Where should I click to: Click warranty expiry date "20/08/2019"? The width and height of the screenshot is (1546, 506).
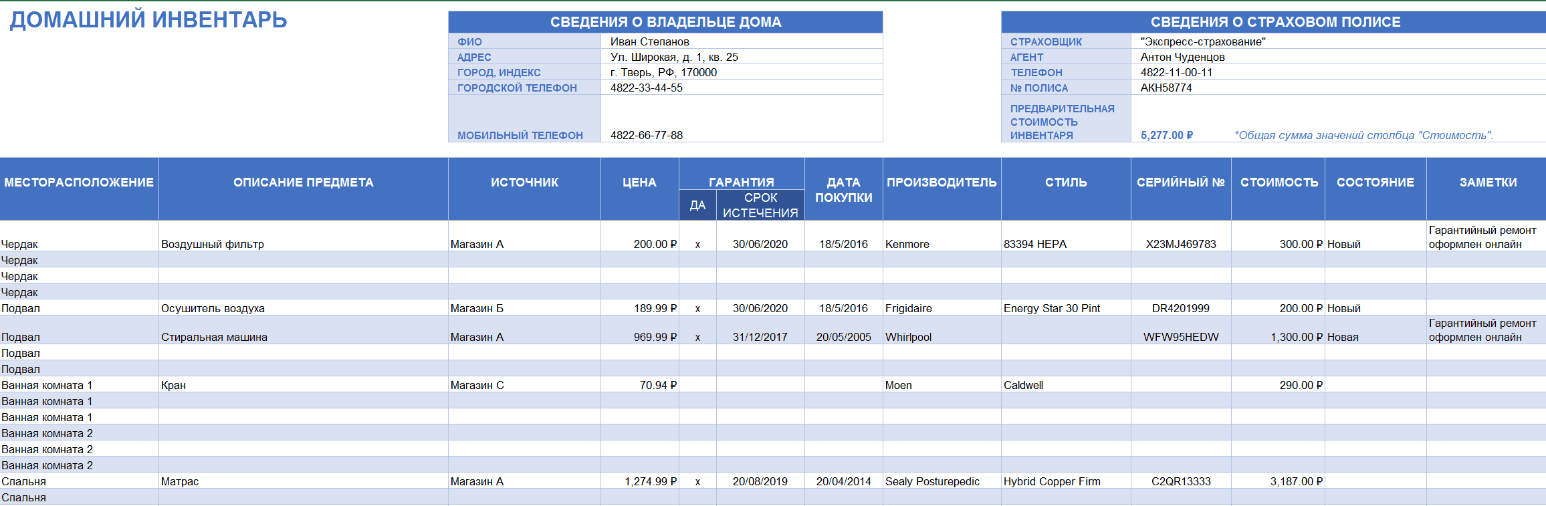(x=760, y=481)
